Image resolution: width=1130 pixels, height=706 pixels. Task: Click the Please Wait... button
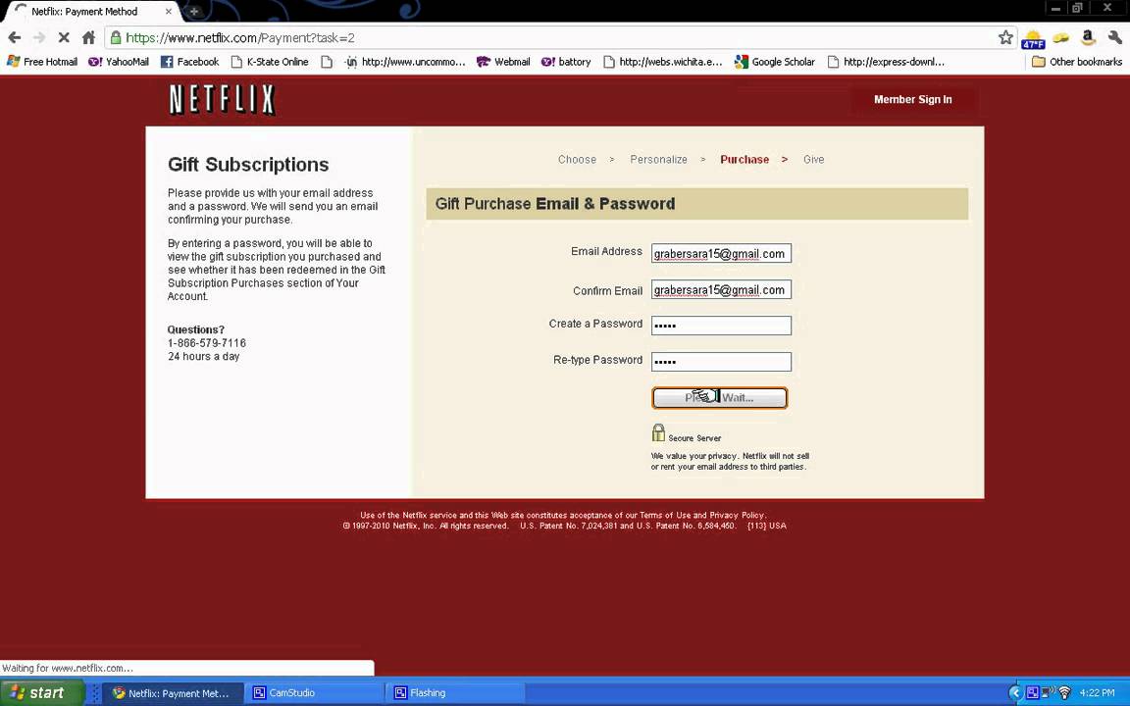click(x=720, y=398)
